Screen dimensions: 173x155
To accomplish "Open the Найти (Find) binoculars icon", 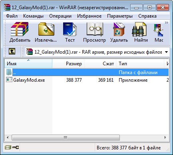I will click(139, 29).
